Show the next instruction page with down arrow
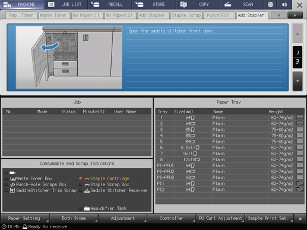Image resolution: width=307 pixels, height=230 pixels. click(x=297, y=81)
